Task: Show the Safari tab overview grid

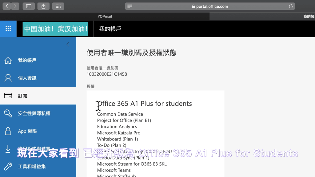Action: click(x=58, y=6)
